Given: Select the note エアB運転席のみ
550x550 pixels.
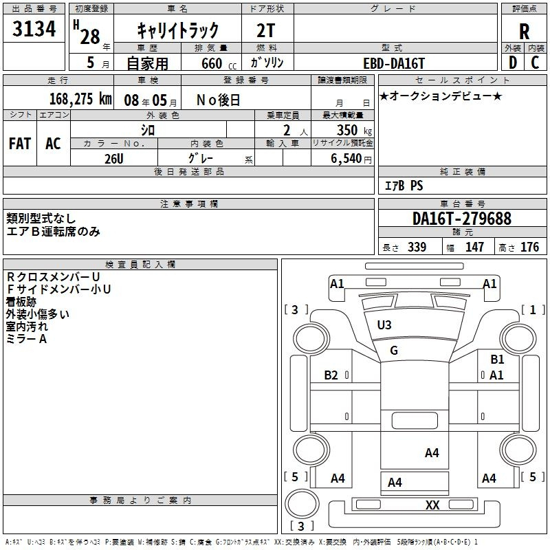Looking at the screenshot, I should pyautogui.click(x=53, y=232).
